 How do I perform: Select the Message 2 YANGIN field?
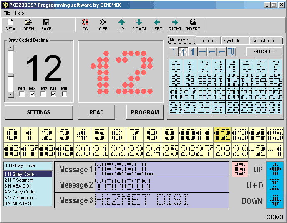161,185
